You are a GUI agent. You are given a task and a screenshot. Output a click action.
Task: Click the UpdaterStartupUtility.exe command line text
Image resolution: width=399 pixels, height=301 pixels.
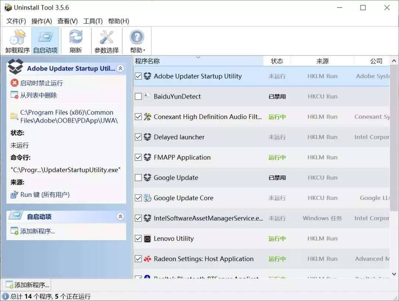(x=65, y=170)
